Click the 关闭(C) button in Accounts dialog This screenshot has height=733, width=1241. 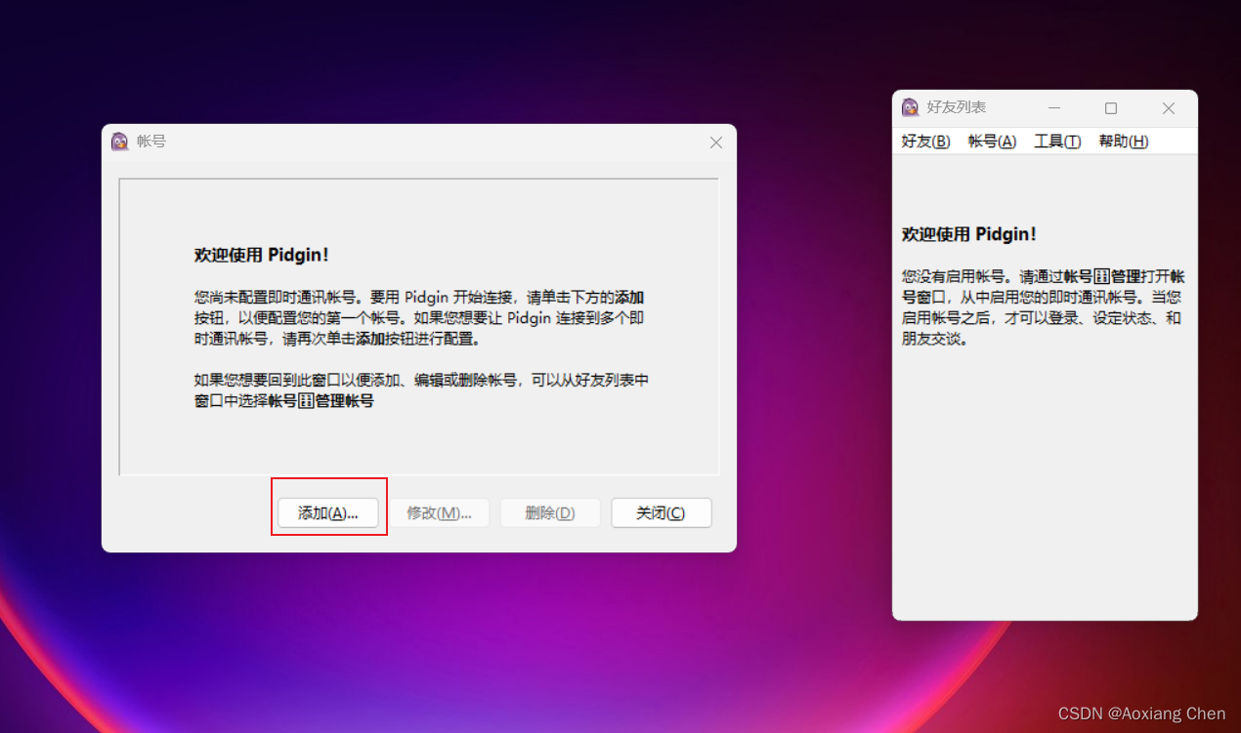coord(662,512)
